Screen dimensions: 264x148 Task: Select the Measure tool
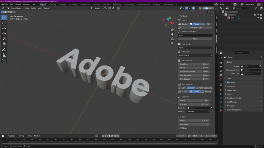point(4,55)
